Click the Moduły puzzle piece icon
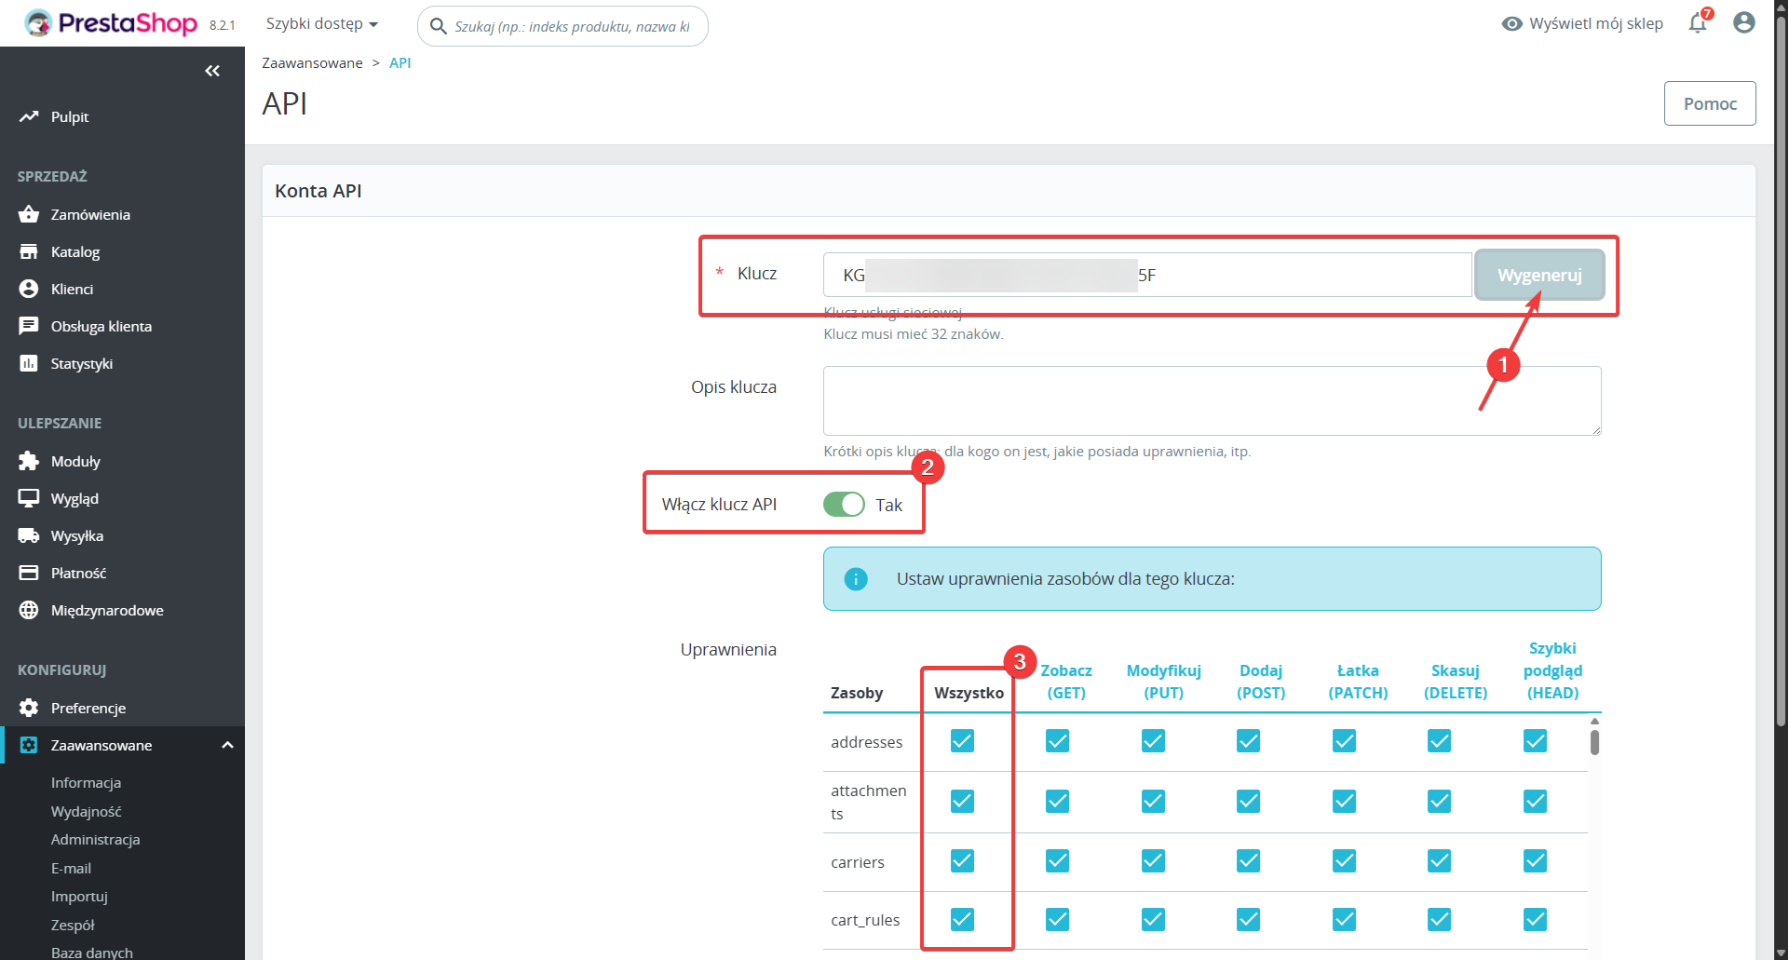 [x=29, y=461]
